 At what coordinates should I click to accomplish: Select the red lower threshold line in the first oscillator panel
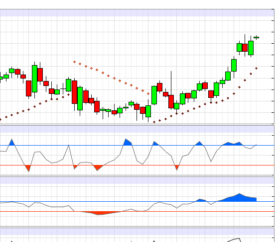(137, 165)
